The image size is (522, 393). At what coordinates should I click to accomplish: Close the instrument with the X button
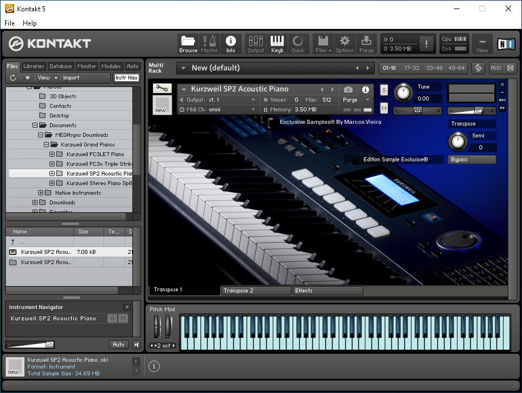pyautogui.click(x=502, y=85)
